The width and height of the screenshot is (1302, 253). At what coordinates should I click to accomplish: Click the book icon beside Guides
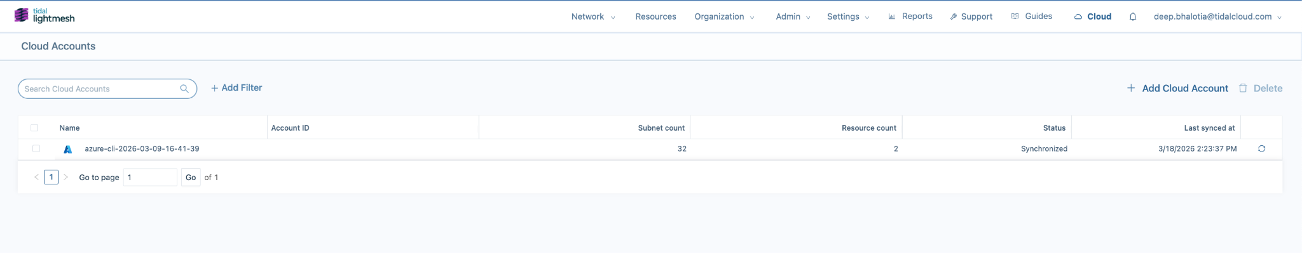[1015, 16]
